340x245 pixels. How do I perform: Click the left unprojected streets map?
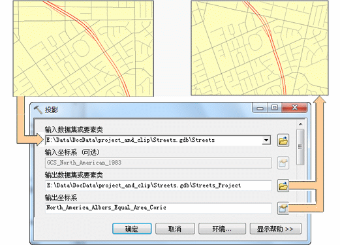[x=84, y=48]
